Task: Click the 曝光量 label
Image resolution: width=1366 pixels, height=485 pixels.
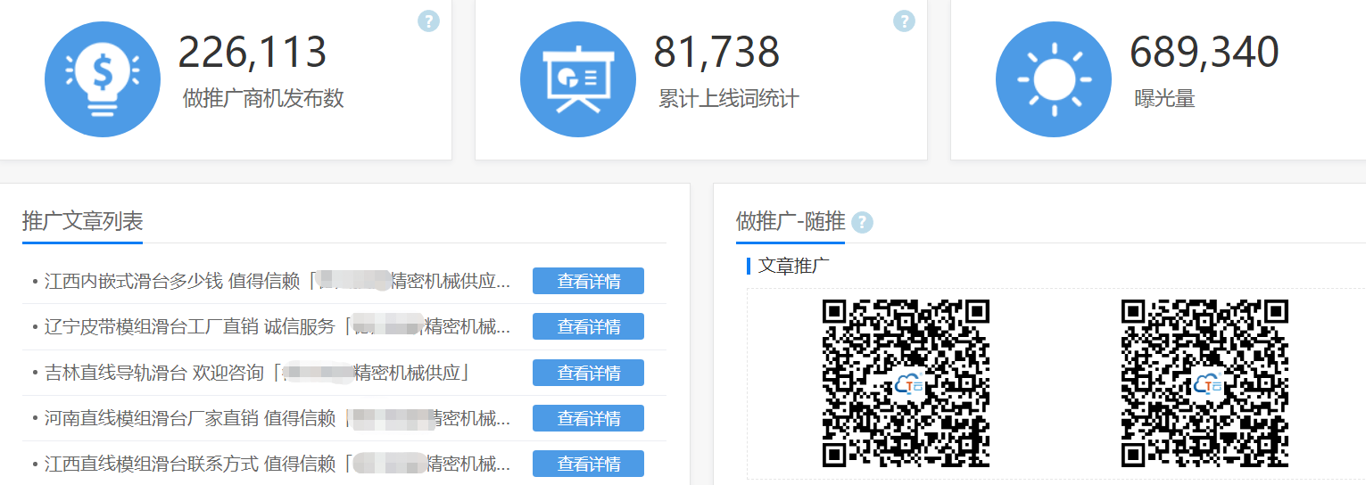Action: click(x=1164, y=98)
